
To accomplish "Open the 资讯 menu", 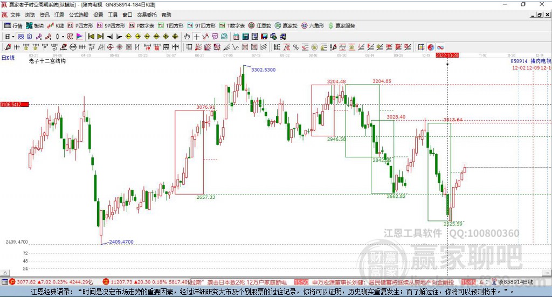I will click(44, 15).
